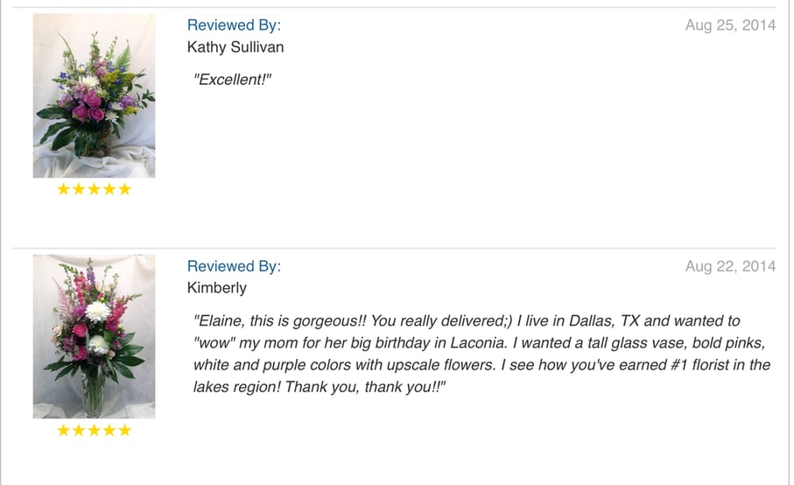
Task: Select the fourth star in Kathy Sullivan's rating
Action: (109, 189)
